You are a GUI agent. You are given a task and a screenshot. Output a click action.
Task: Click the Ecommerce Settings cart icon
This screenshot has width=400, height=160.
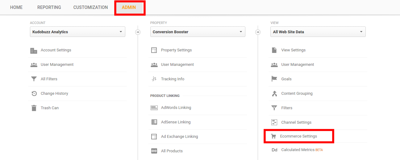tap(273, 136)
